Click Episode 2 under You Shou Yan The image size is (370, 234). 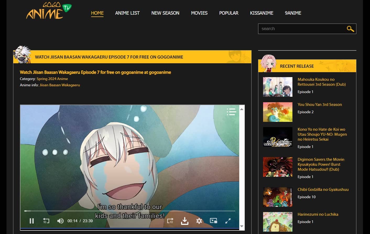coord(306,112)
